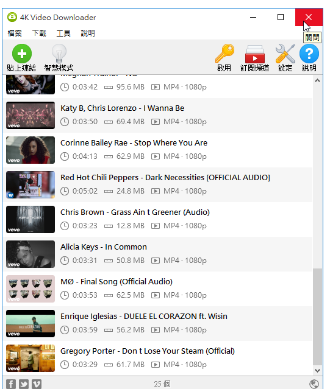Viewport: 330px width, 389px height.
Task: Click the Vimeo icon in status bar
Action: [37, 384]
